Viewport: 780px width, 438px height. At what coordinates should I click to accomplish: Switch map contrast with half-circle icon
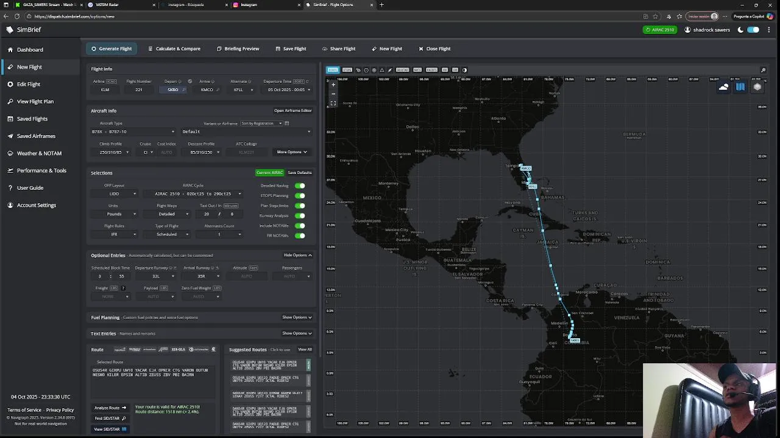coord(464,70)
